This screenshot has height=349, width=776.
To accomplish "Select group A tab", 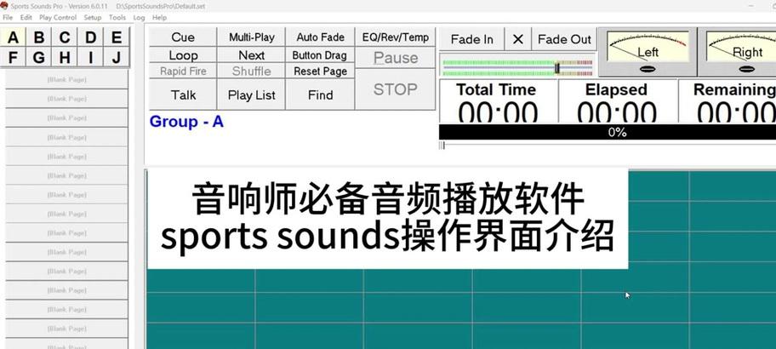I will 14,37.
